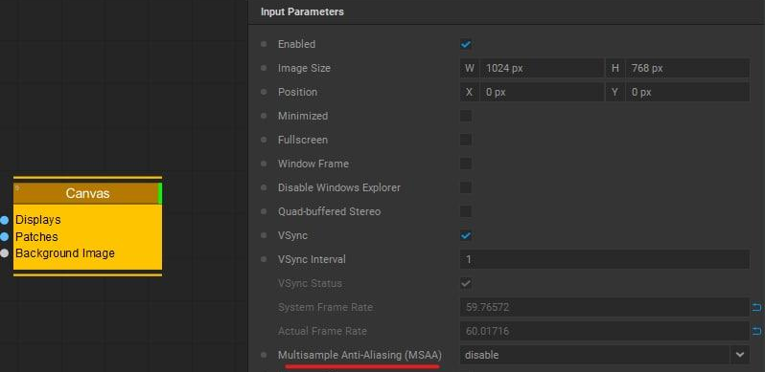The image size is (765, 372).
Task: Click the Enabled parameter bullet dot
Action: (264, 44)
